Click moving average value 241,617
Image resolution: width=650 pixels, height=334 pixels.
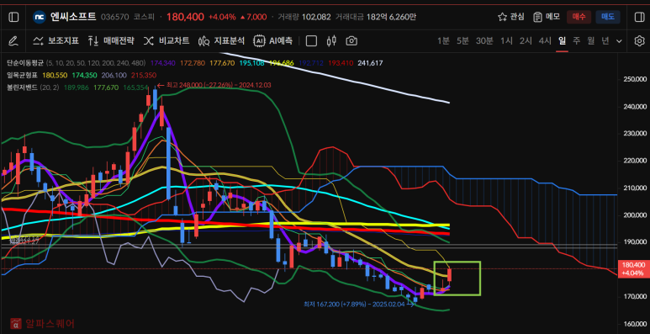[371, 63]
